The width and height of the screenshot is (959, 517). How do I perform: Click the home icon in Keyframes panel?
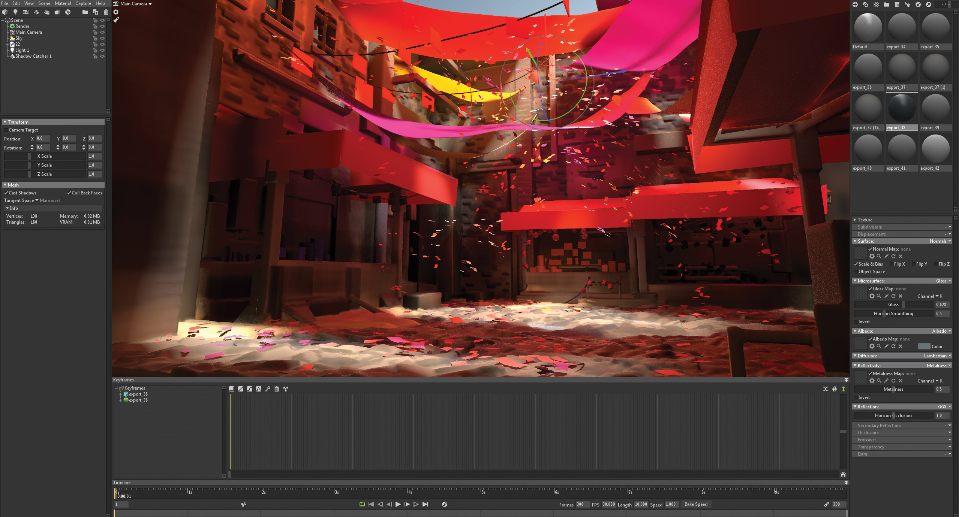[x=843, y=474]
